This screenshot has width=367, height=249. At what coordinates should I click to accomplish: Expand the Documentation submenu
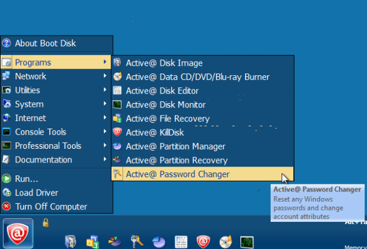56,159
